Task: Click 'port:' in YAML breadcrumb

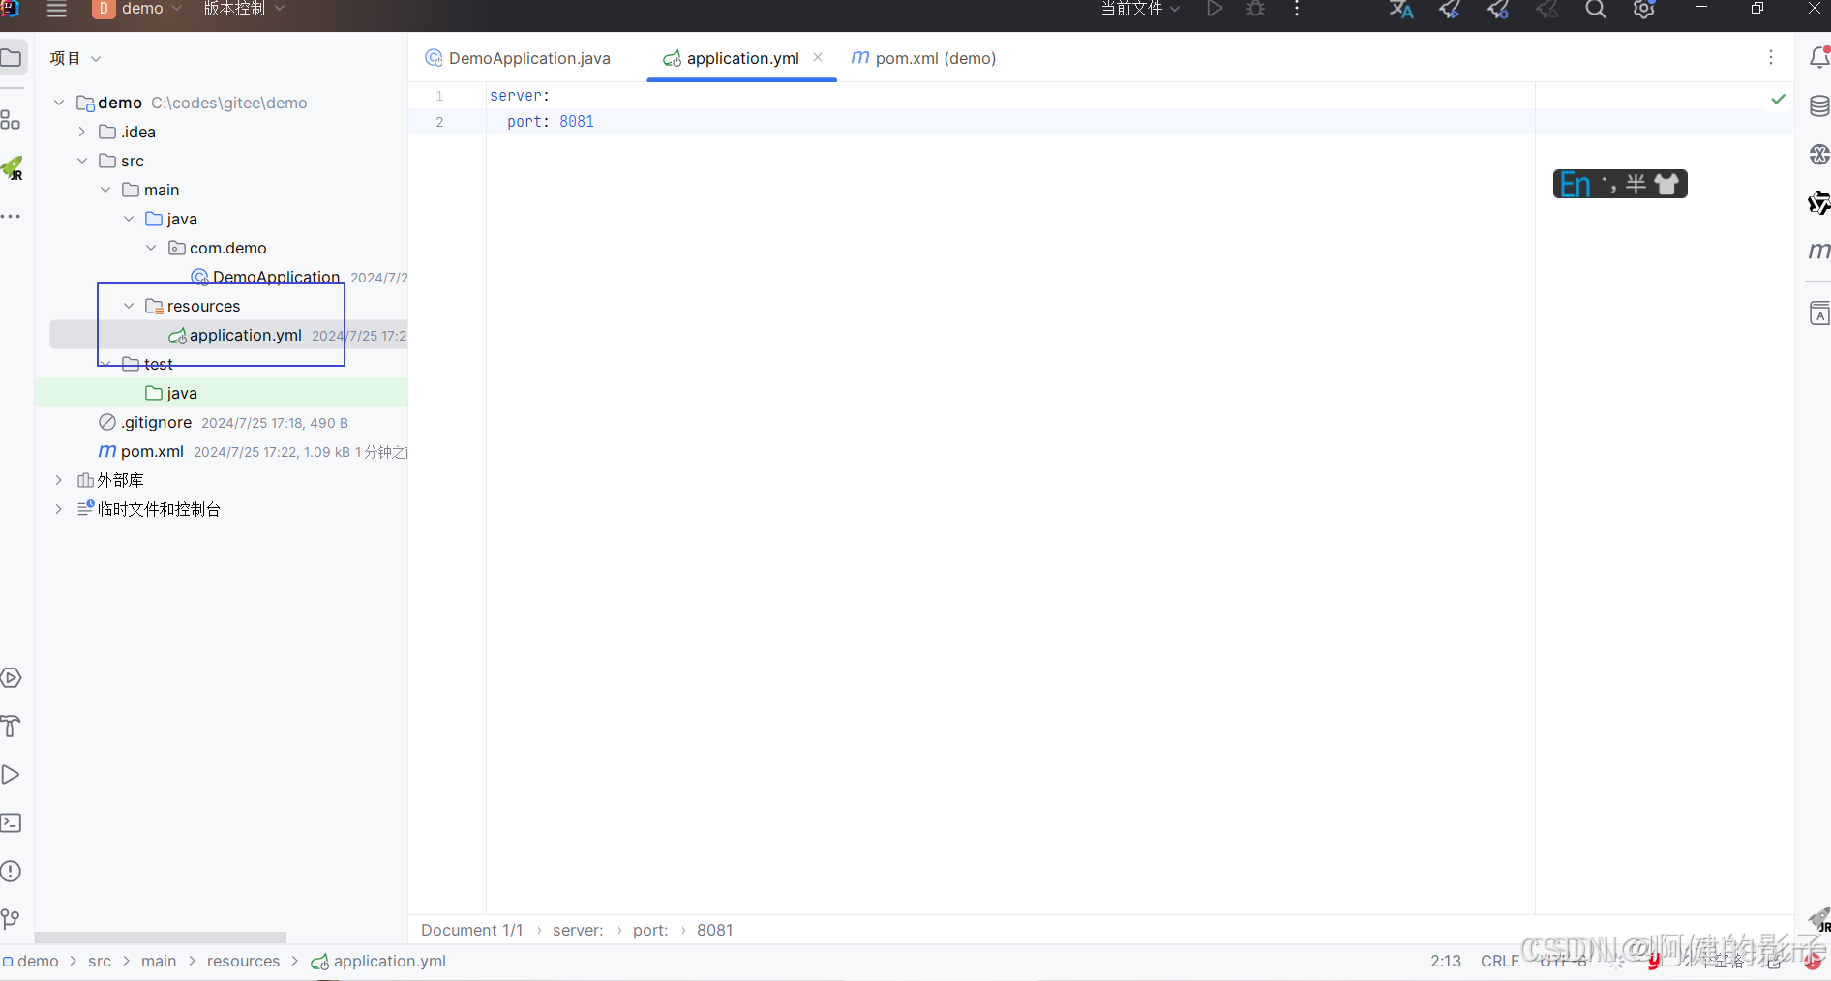Action: [650, 930]
